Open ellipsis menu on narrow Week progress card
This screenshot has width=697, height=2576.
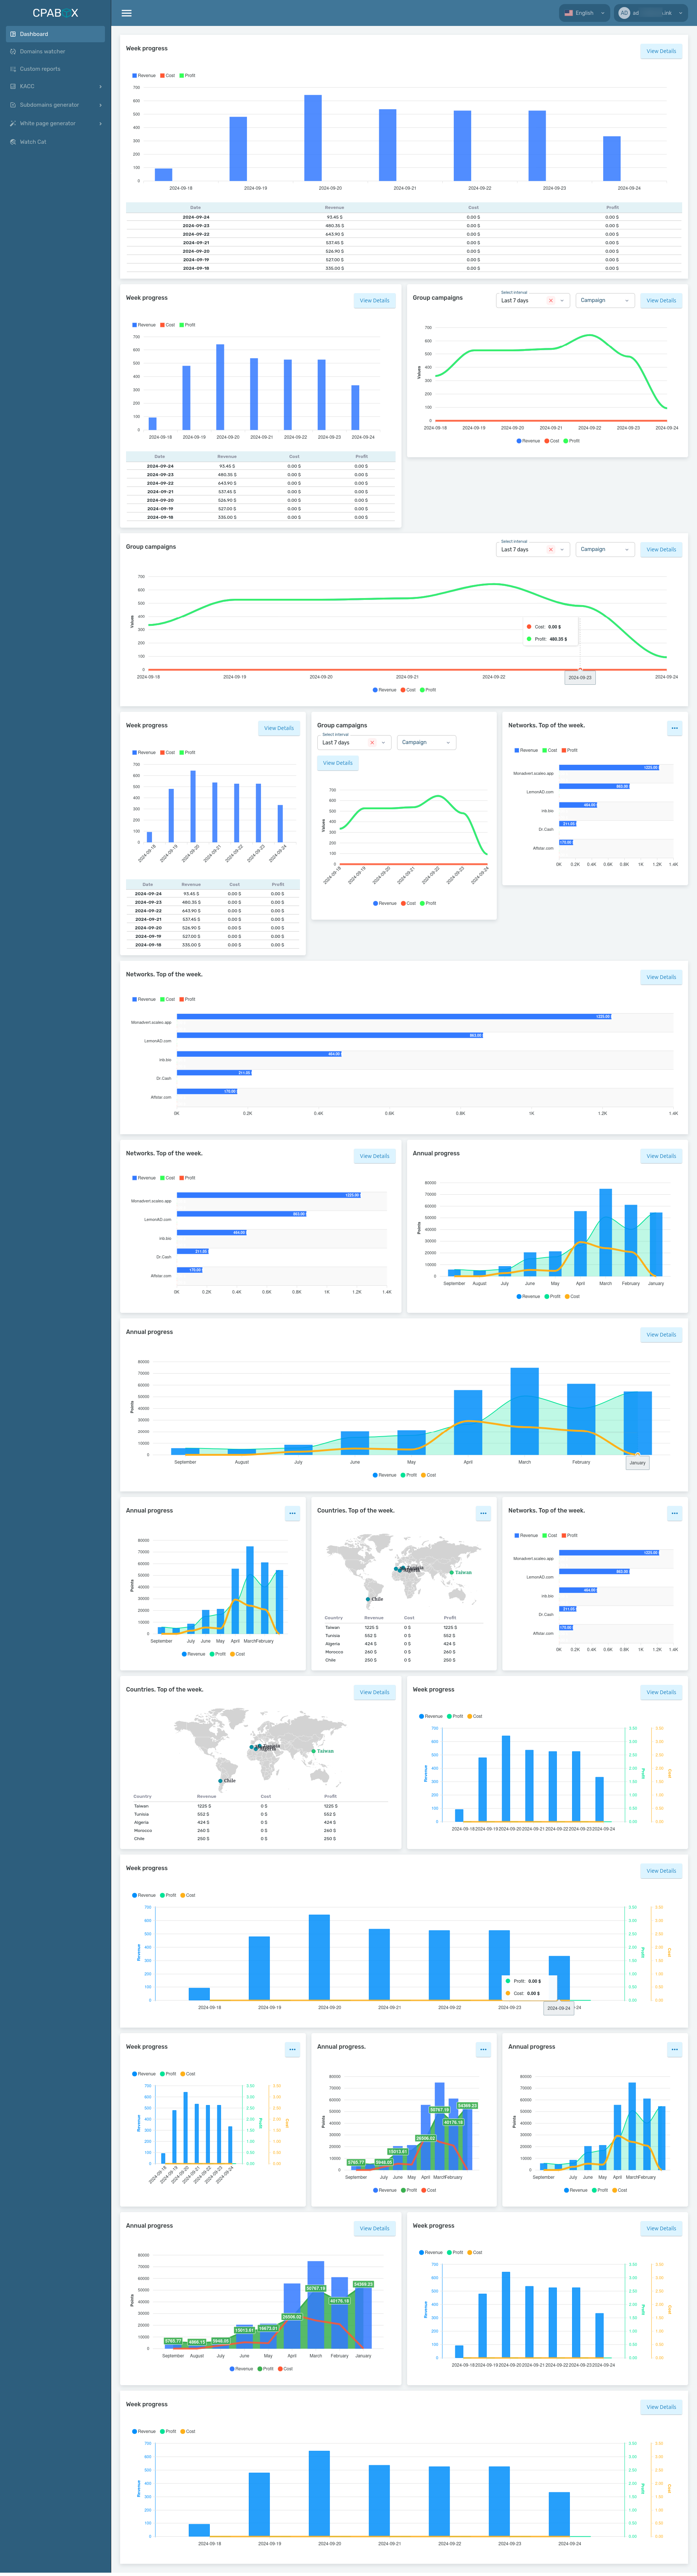click(292, 2049)
